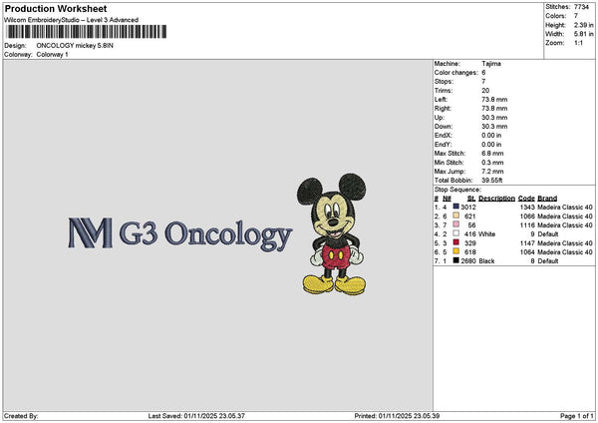
Task: Click stitch count 621 in stop row 2
Action: pyautogui.click(x=470, y=216)
